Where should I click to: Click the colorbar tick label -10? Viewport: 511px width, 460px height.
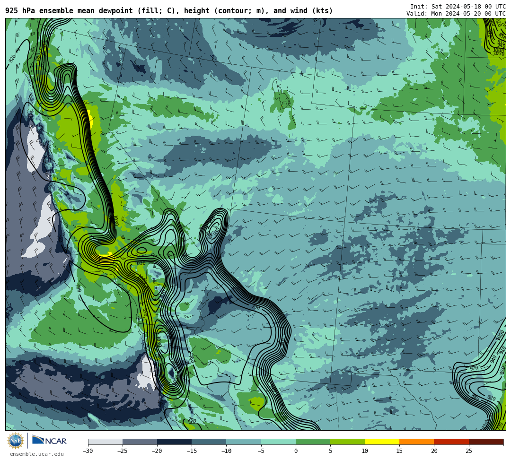[x=227, y=451]
